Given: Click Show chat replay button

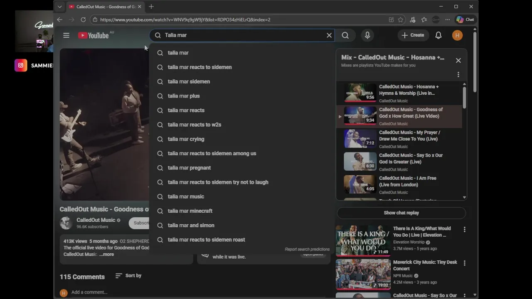Looking at the screenshot, I should click(401, 213).
